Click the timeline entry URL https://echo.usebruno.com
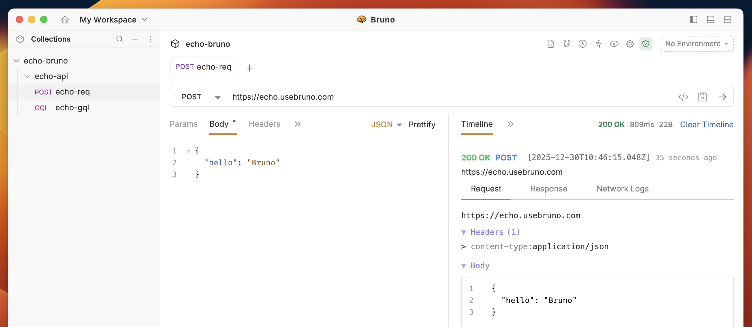The image size is (752, 327). click(x=512, y=172)
